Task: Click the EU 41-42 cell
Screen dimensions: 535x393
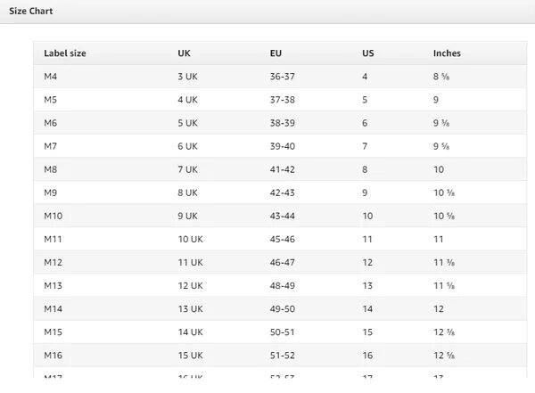Action: 283,169
